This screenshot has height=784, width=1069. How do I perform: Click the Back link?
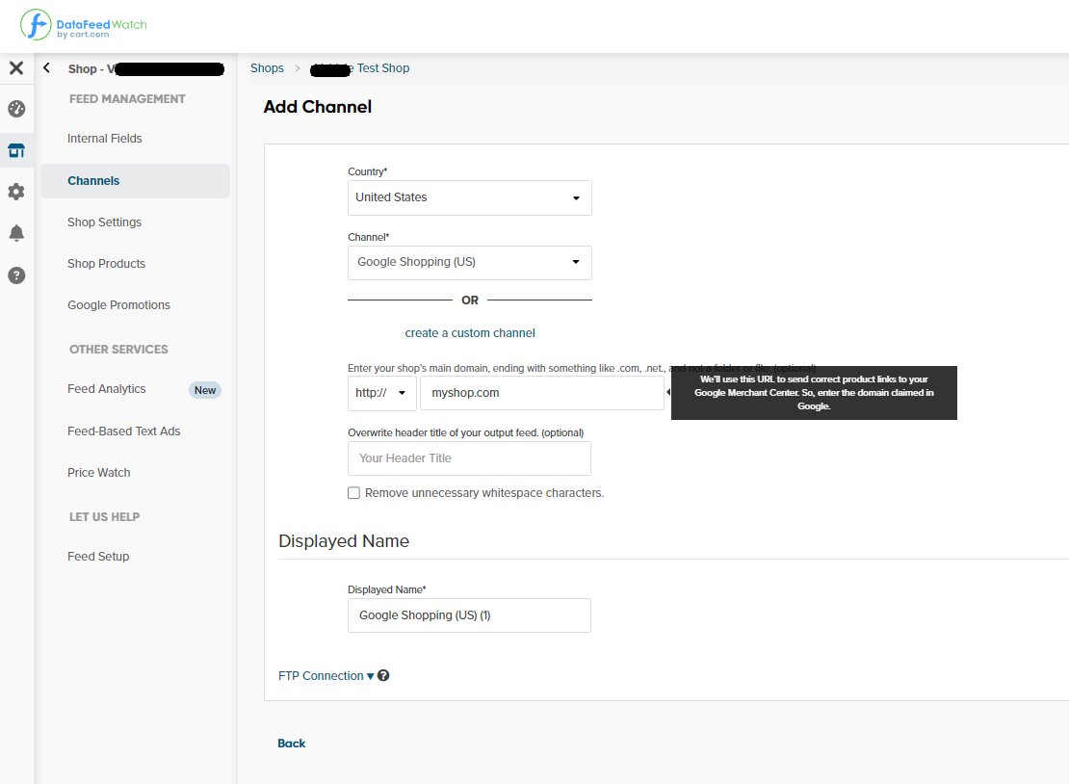pyautogui.click(x=291, y=743)
